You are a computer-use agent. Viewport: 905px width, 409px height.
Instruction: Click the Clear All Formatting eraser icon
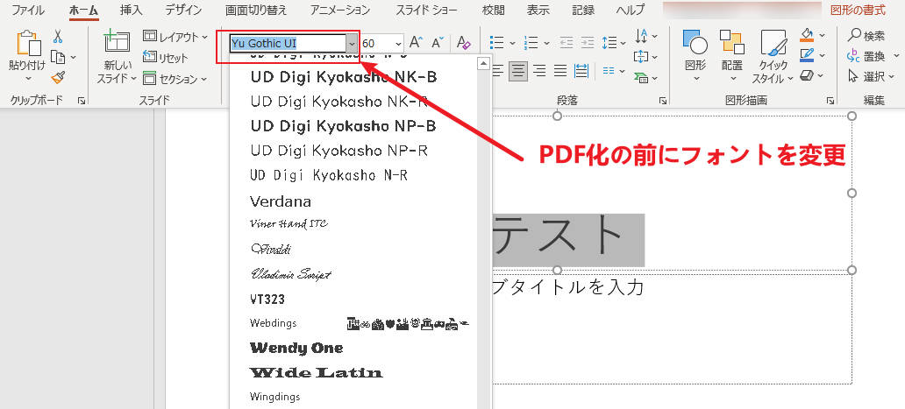click(x=464, y=43)
